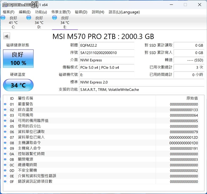Click status dot for attribute 0F 錯誤資訊記錄項目數
Viewport: 207px width, 194px height.
tap(5, 182)
